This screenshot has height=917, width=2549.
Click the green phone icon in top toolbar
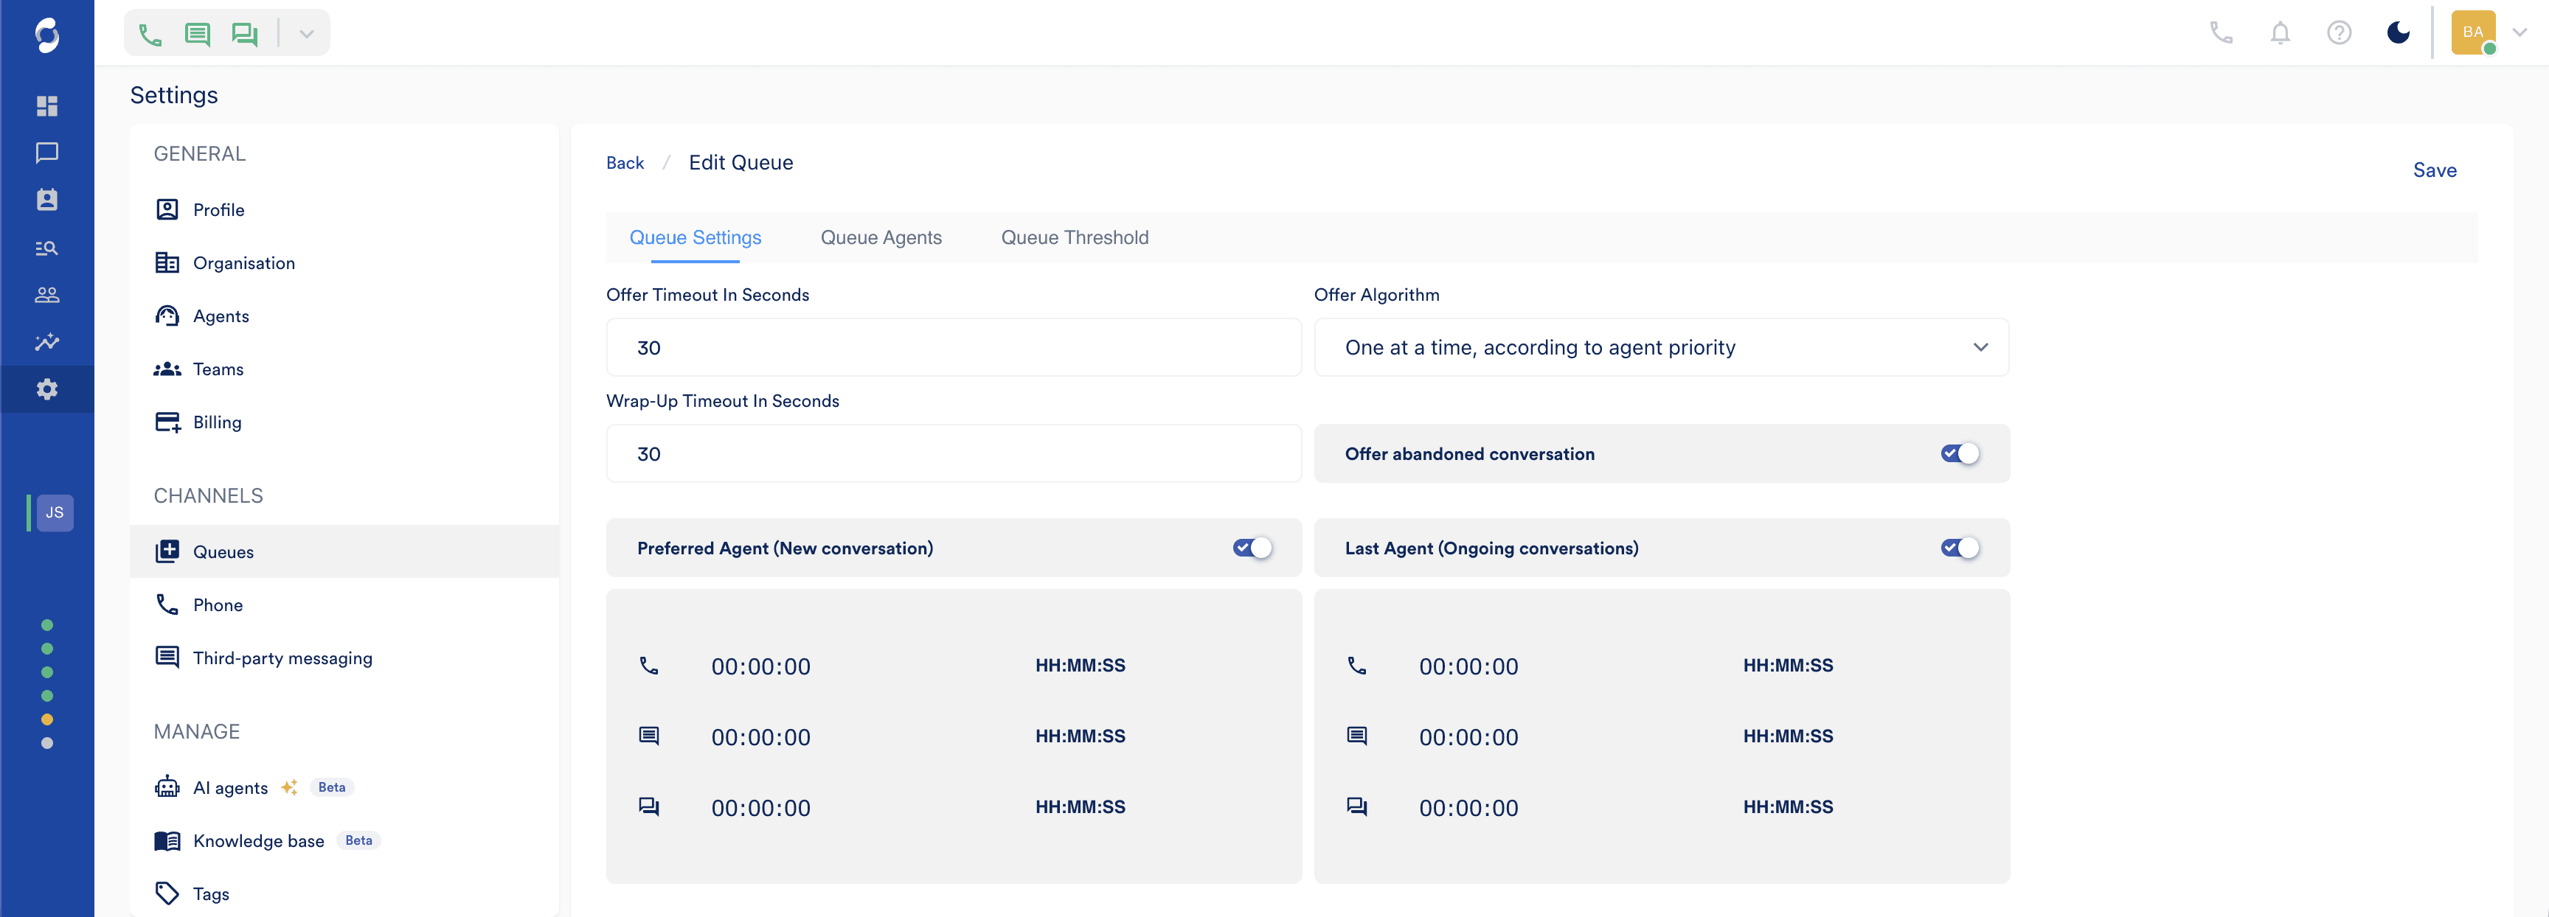click(150, 35)
